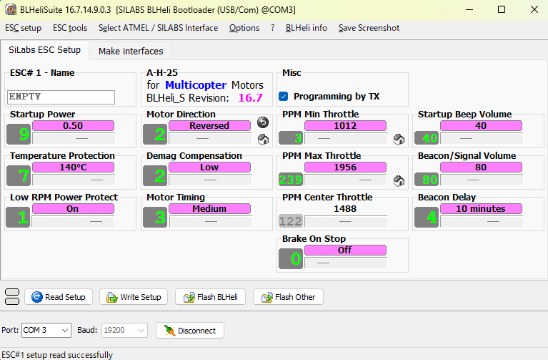The width and height of the screenshot is (548, 360).
Task: Click the Disconnect button
Action: point(190,330)
